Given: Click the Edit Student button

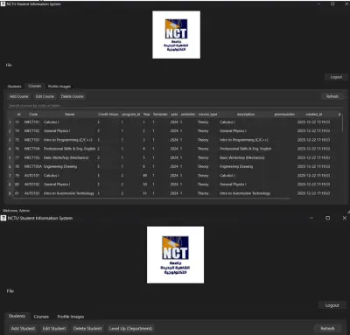Looking at the screenshot, I should click(x=54, y=329).
